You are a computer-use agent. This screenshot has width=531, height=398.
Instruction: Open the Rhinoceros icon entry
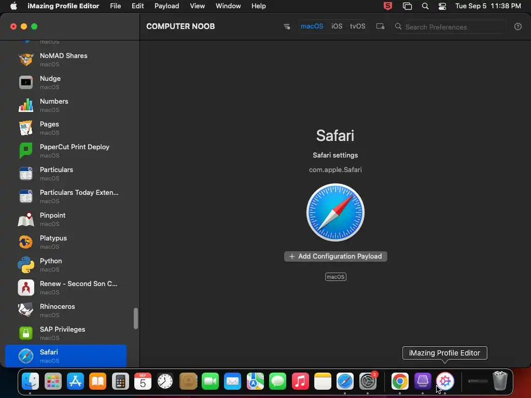(26, 310)
